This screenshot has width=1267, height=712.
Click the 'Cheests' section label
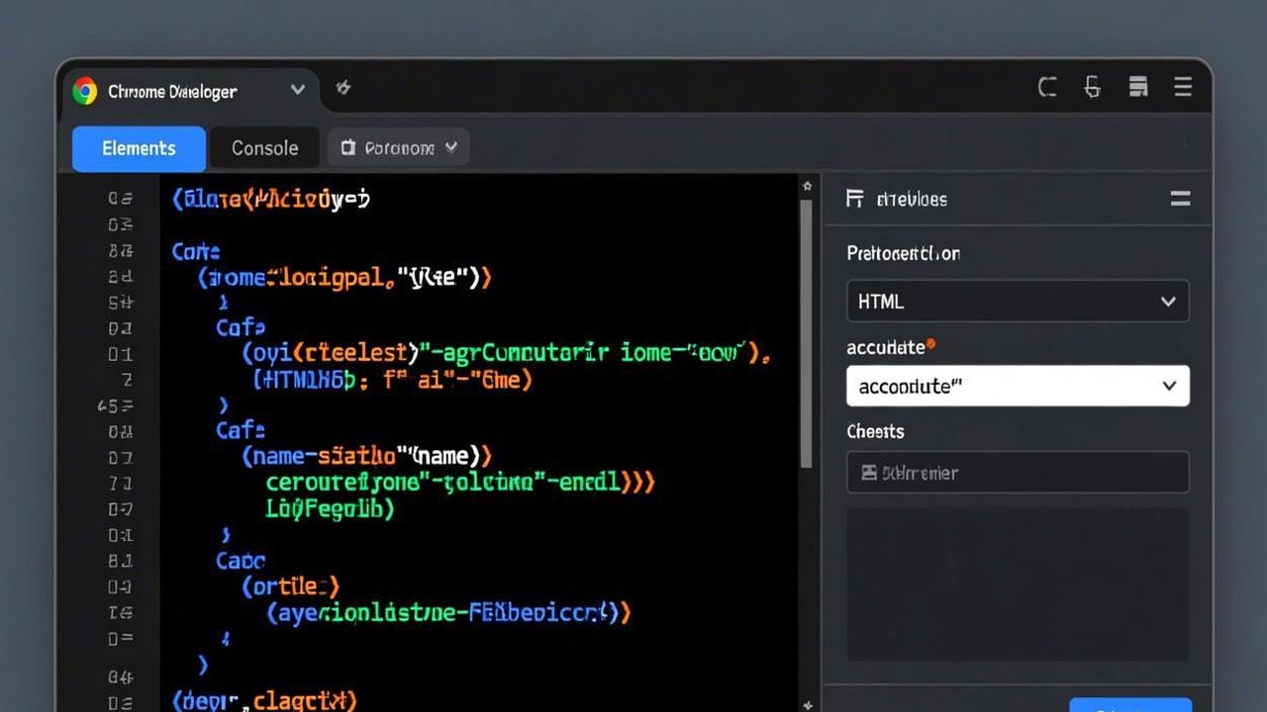pyautogui.click(x=875, y=431)
